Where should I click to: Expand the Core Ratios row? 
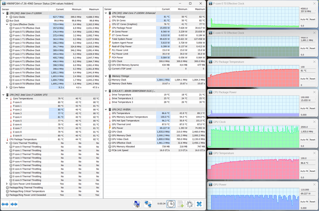coord(7,87)
